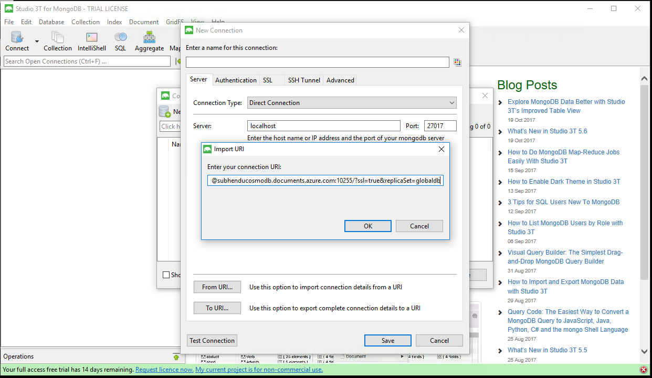Click the red error icon in status bar
The height and width of the screenshot is (378, 652).
643,370
